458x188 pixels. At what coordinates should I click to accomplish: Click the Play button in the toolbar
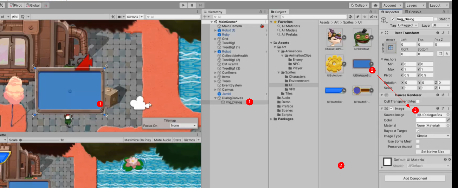click(183, 5)
